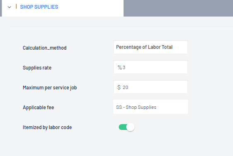Viewport: 233px width, 156px height.
Task: Click the SS - Shop Supplies fee text
Action: [136, 107]
